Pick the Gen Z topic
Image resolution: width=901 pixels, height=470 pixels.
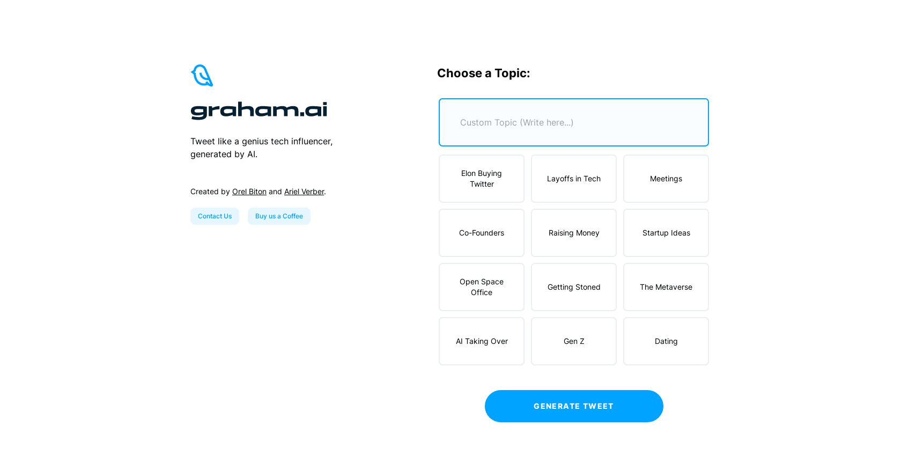pos(574,341)
